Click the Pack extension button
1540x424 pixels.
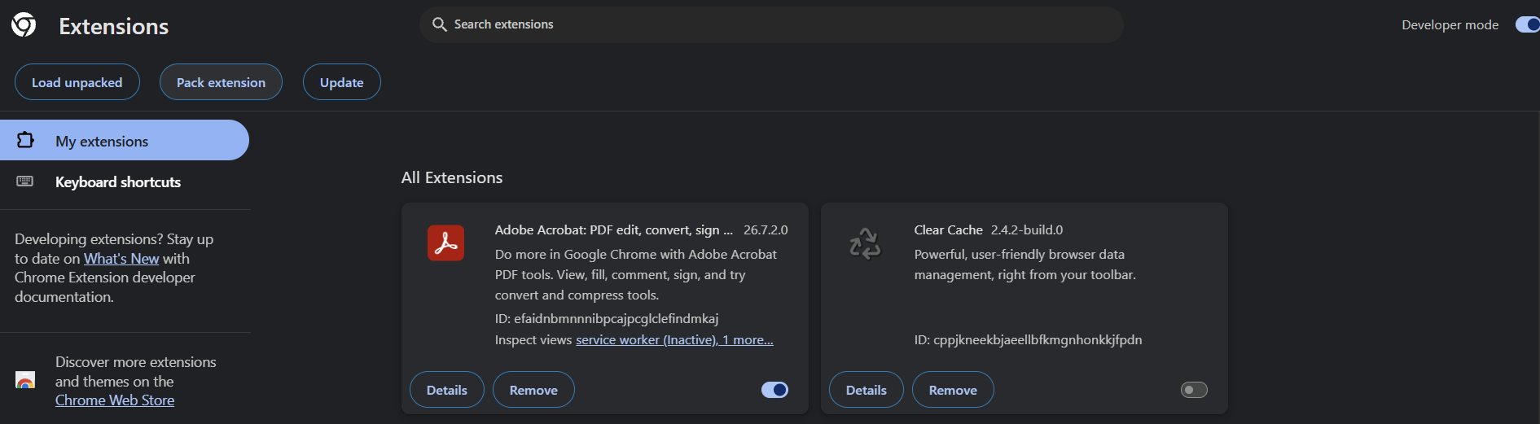pyautogui.click(x=221, y=82)
